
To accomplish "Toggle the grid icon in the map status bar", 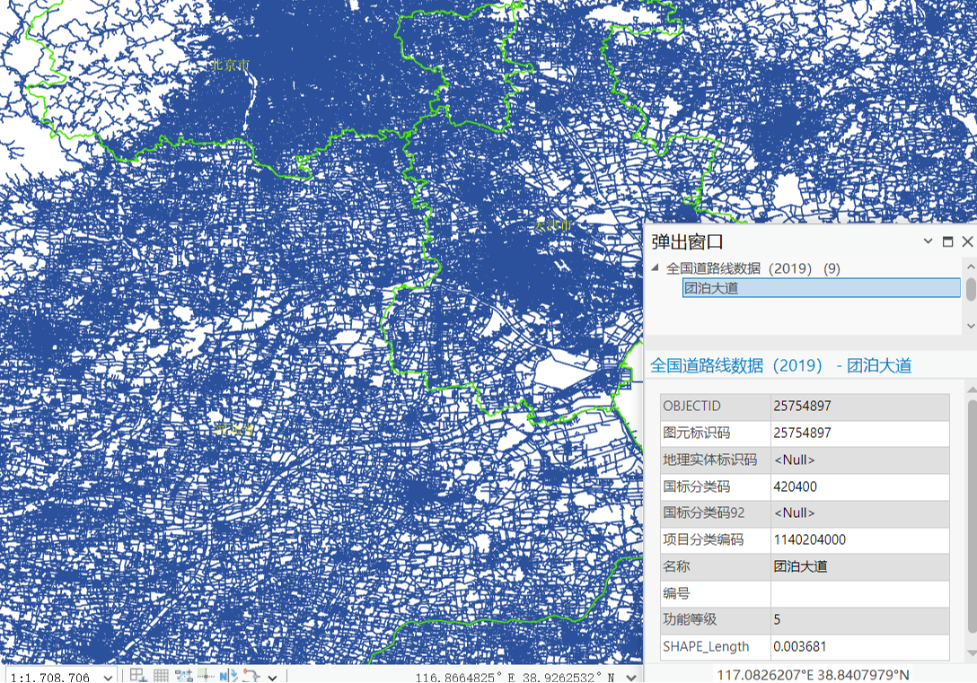I will (x=161, y=675).
